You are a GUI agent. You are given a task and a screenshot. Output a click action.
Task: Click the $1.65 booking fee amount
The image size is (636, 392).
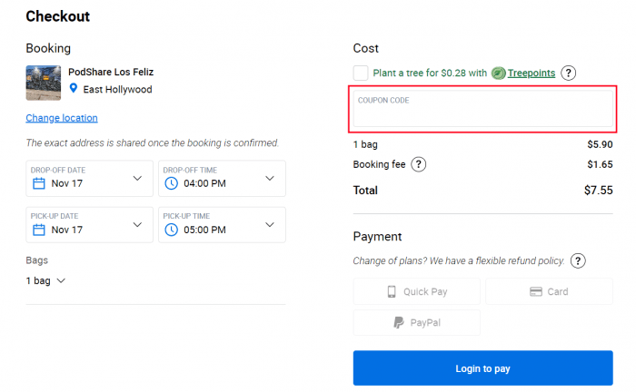pos(600,164)
